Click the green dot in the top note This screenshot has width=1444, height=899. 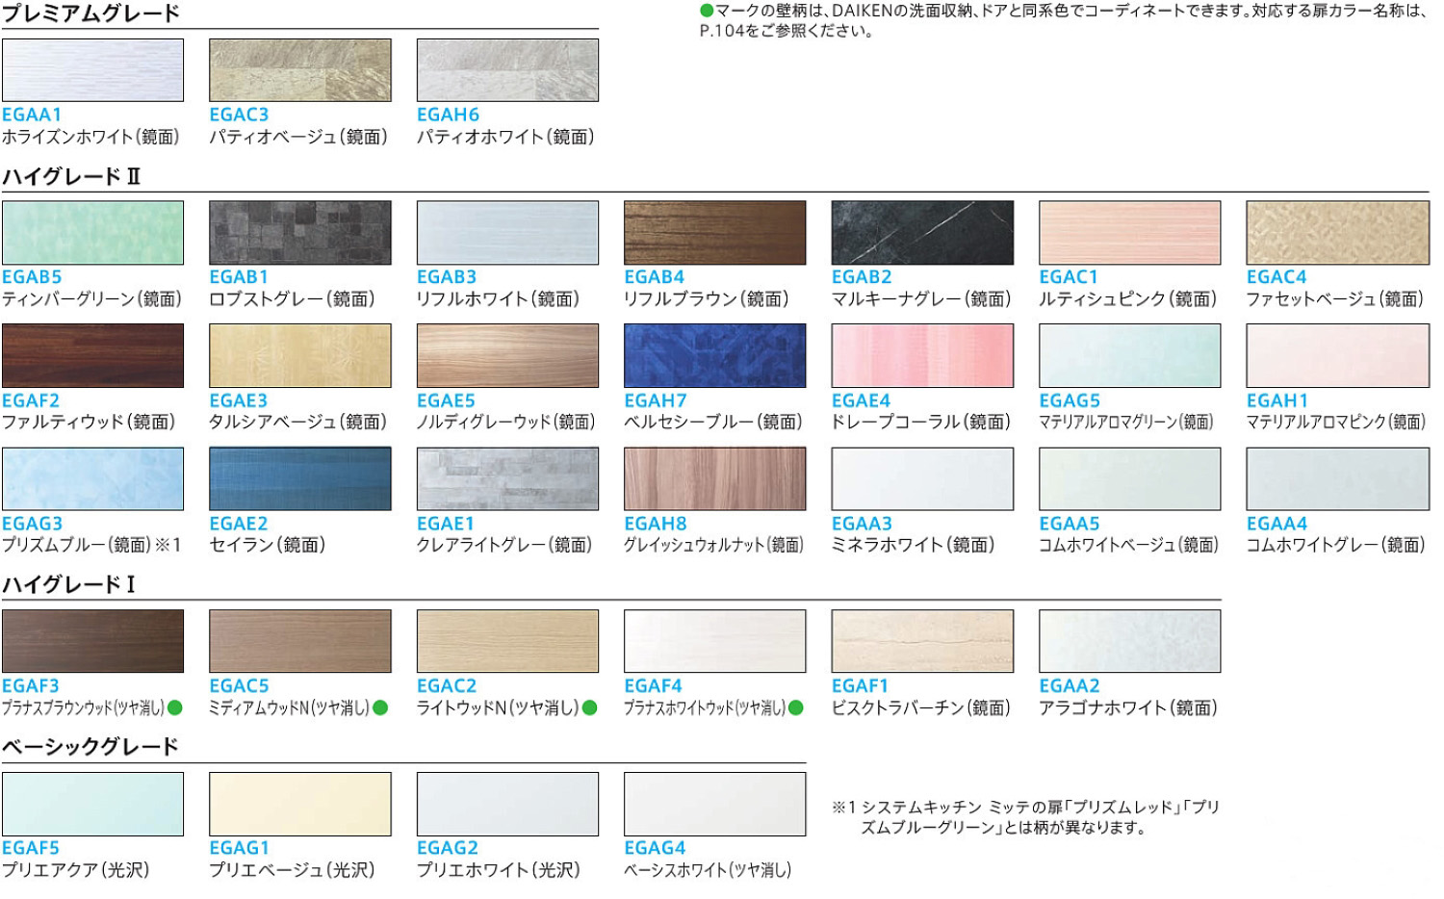pos(707,12)
